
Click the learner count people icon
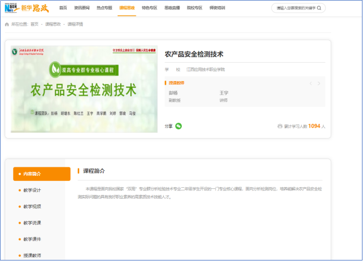(x=280, y=126)
